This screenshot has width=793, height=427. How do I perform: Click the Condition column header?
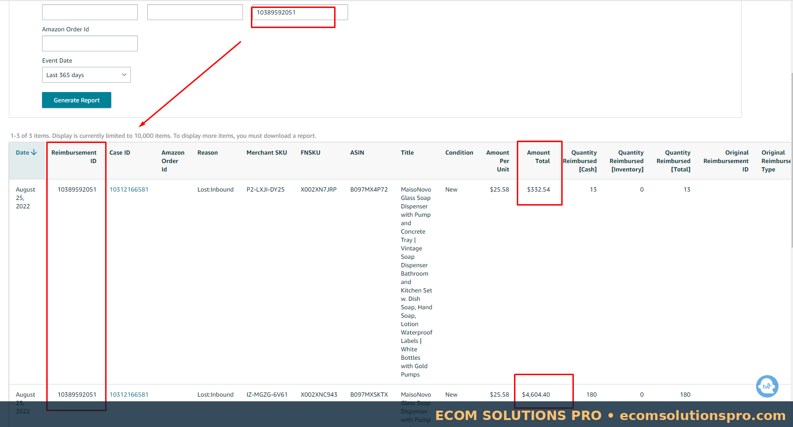click(x=459, y=152)
